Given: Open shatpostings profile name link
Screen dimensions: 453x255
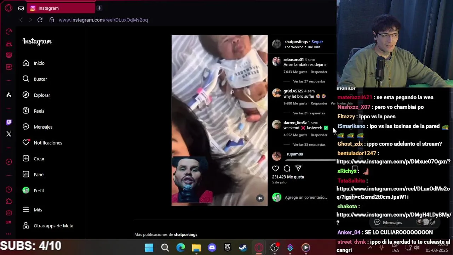Looking at the screenshot, I should click(296, 42).
